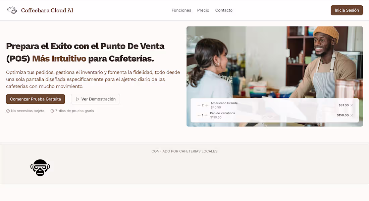Open the Funciones menu item
This screenshot has height=201, width=369.
coord(181,10)
